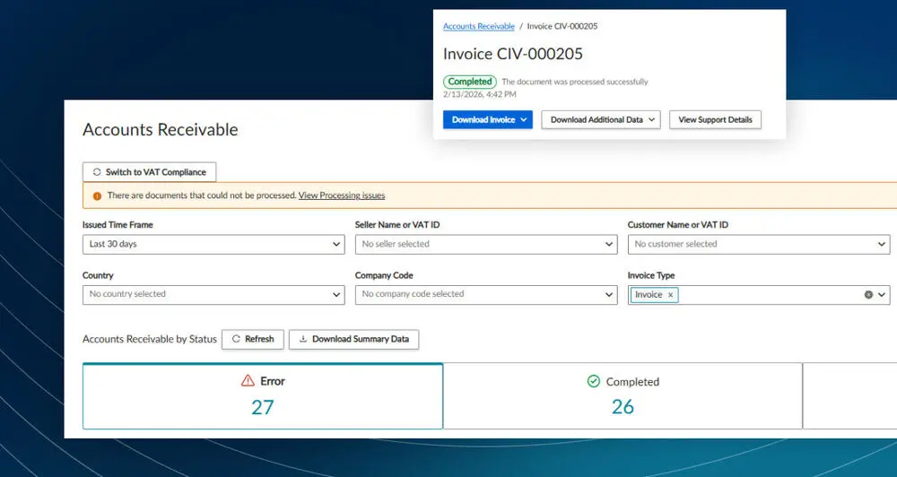
Task: Select the Error status card
Action: (263, 395)
